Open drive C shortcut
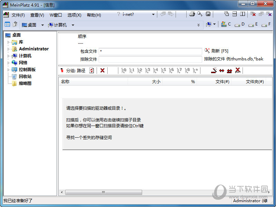Image resolution: width=276 pixels, height=207 pixels. pyautogui.click(x=226, y=24)
